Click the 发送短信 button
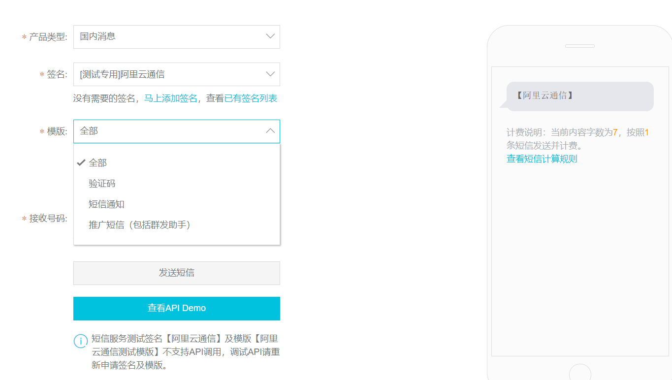The width and height of the screenshot is (672, 380). click(x=176, y=273)
